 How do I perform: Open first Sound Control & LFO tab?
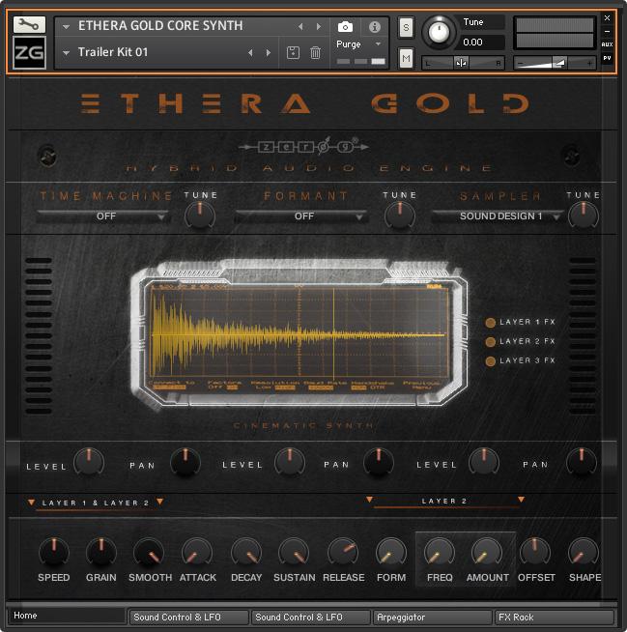pos(188,618)
